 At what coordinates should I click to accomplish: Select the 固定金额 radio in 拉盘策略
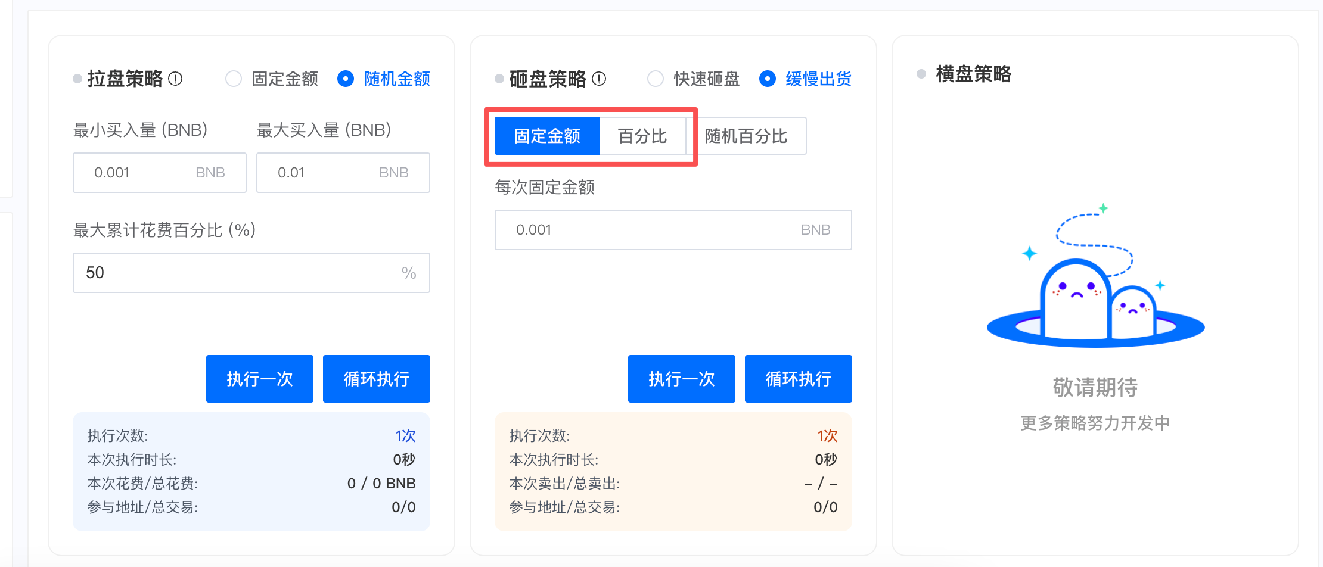234,79
